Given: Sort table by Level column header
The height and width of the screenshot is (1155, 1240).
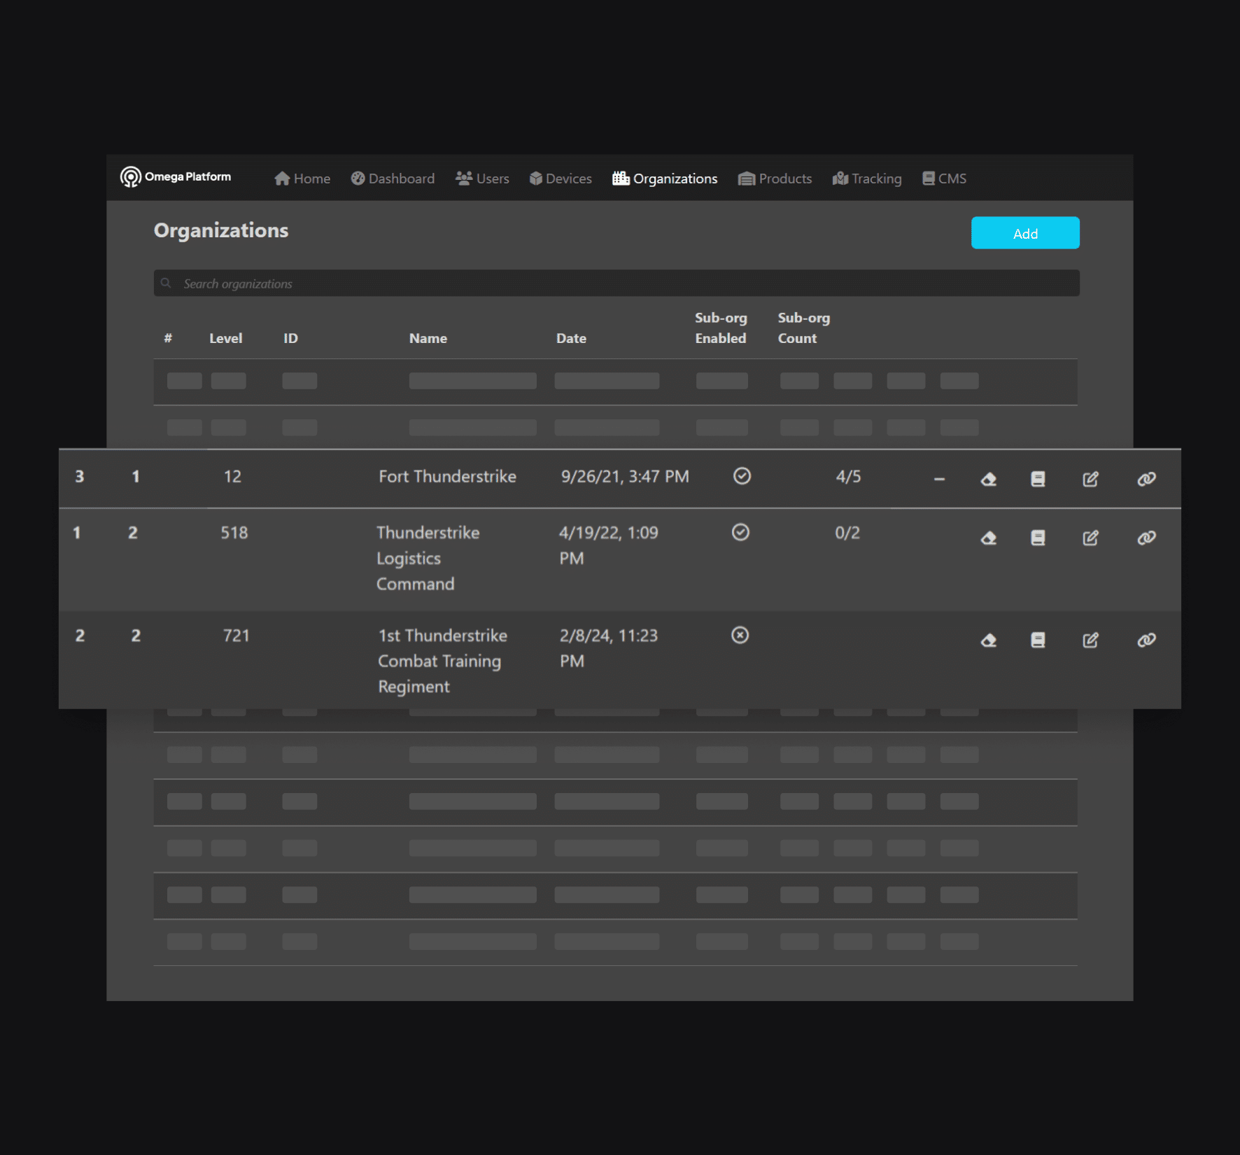Looking at the screenshot, I should coord(225,338).
